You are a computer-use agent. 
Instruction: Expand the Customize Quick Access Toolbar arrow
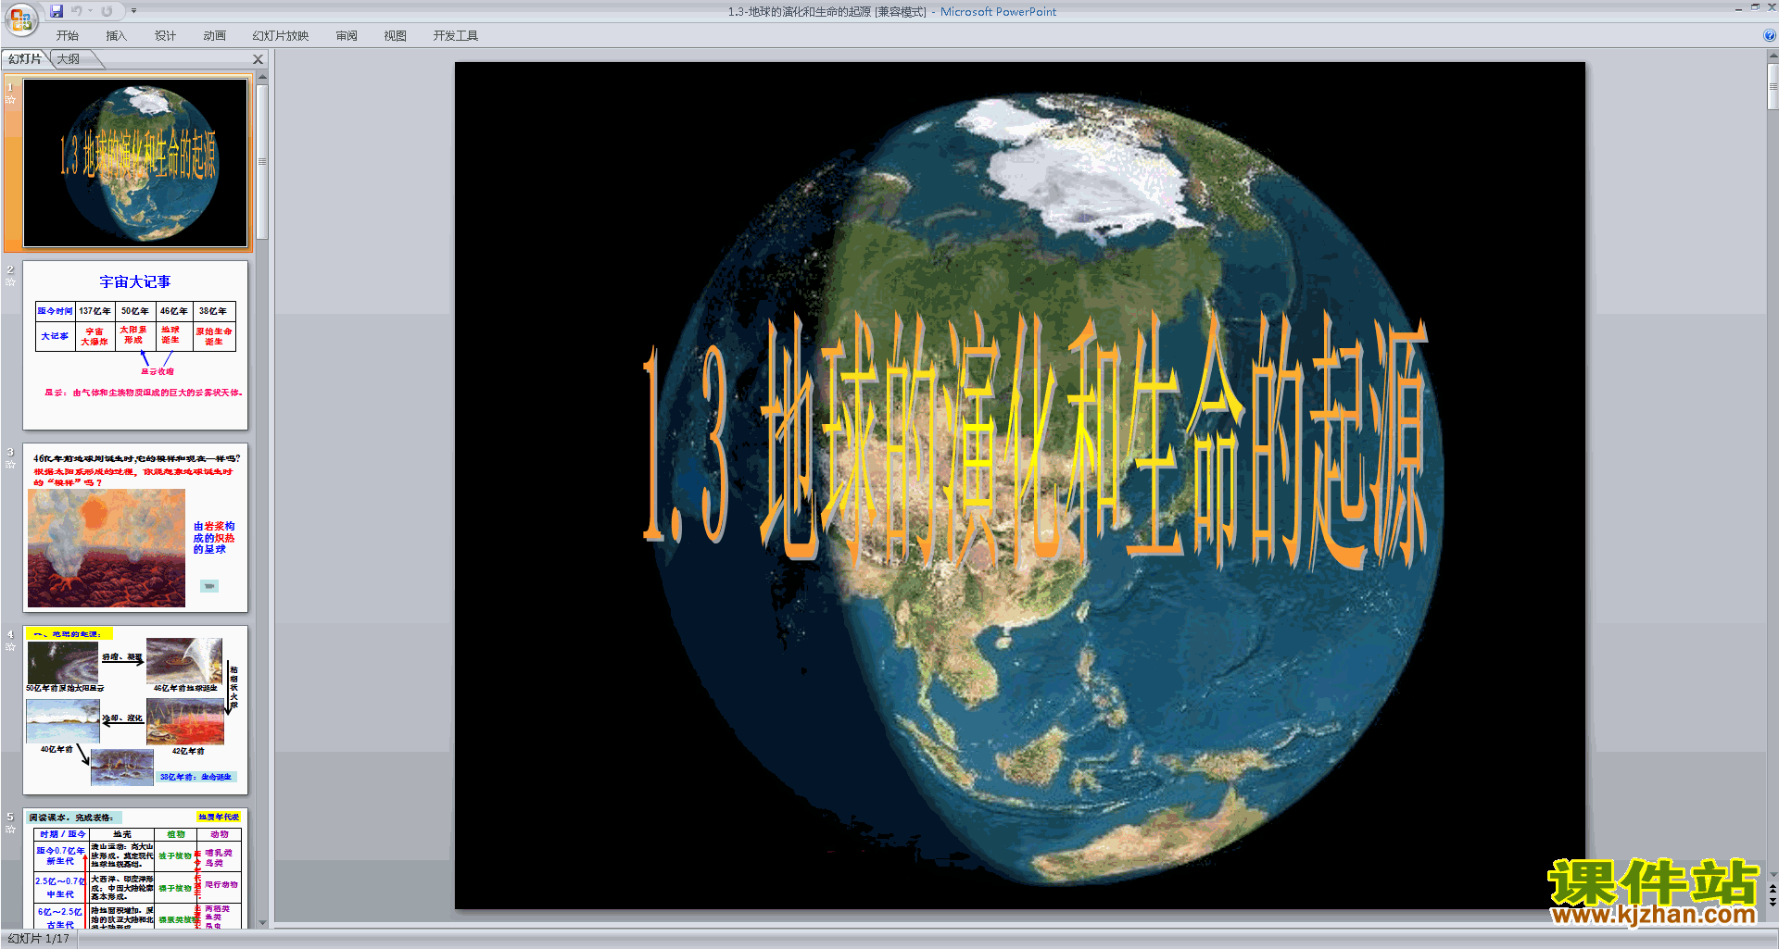point(133,11)
